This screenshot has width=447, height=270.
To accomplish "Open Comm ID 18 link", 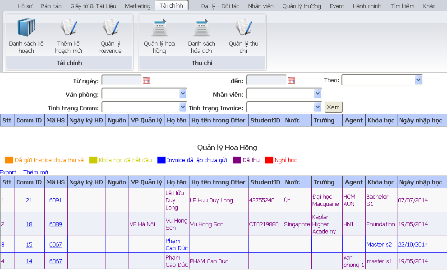I will (29, 224).
